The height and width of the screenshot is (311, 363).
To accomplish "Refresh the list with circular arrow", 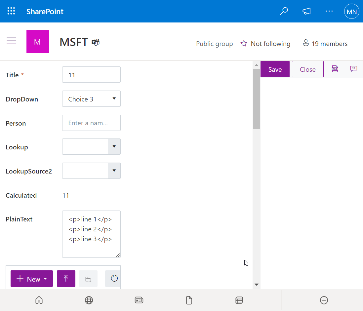I will tap(114, 279).
